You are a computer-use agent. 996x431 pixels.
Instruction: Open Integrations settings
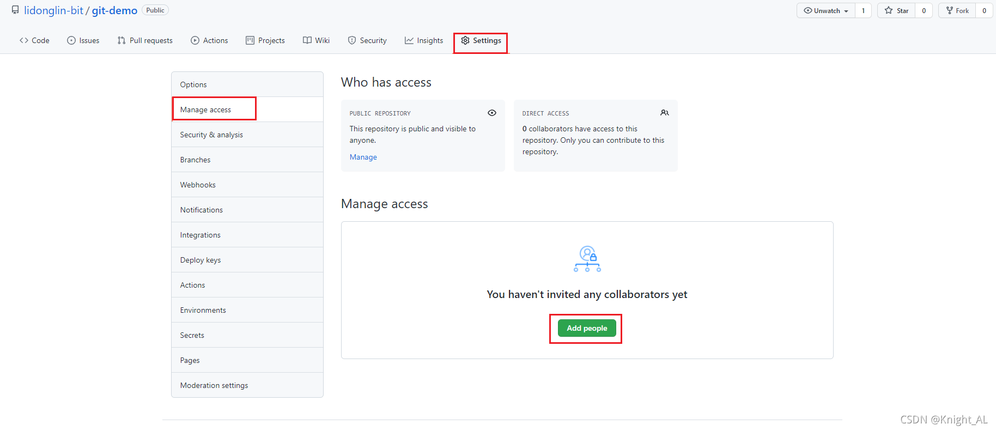pos(247,235)
